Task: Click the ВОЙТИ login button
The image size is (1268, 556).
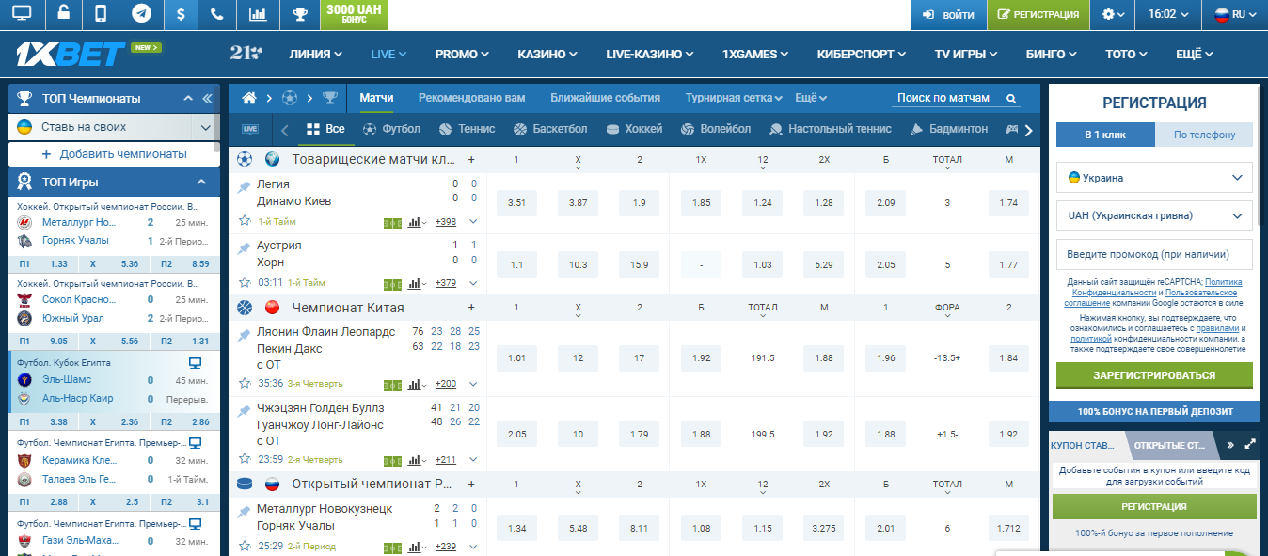Action: (x=948, y=15)
